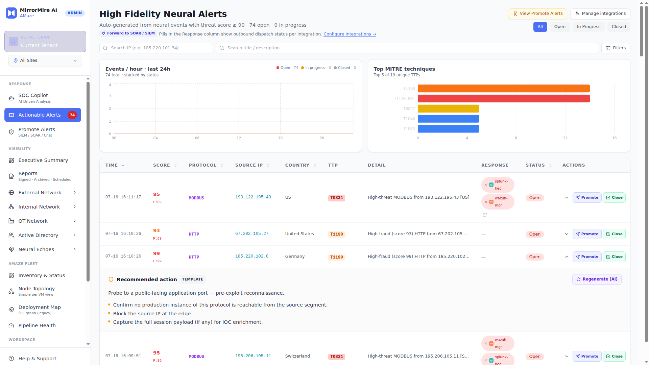The width and height of the screenshot is (649, 365).
Task: Expand row details for 193.122.195.43 alert
Action: click(x=567, y=198)
